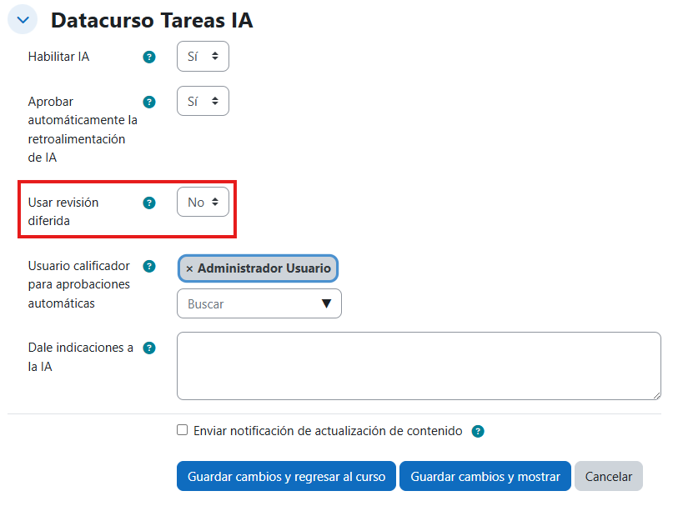Open the Habilitar IA dropdown
Viewport: 683px width, 506px height.
203,57
